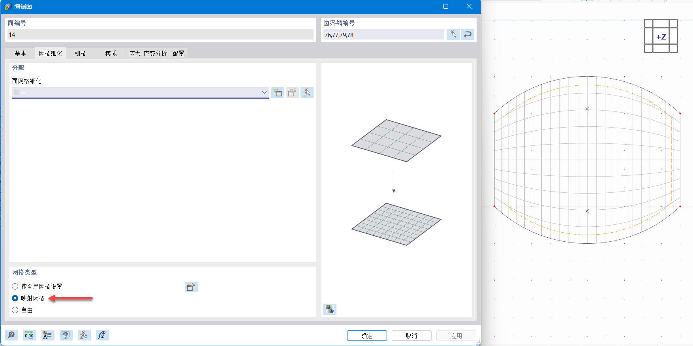Create new surface mesh refinement icon
Image resolution: width=693 pixels, height=346 pixels.
point(278,93)
